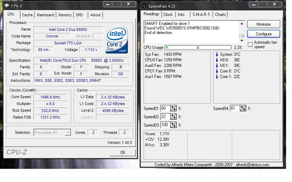Click the SpeedFan title bar fan icon
This screenshot has width=292, height=182.
[144, 6]
